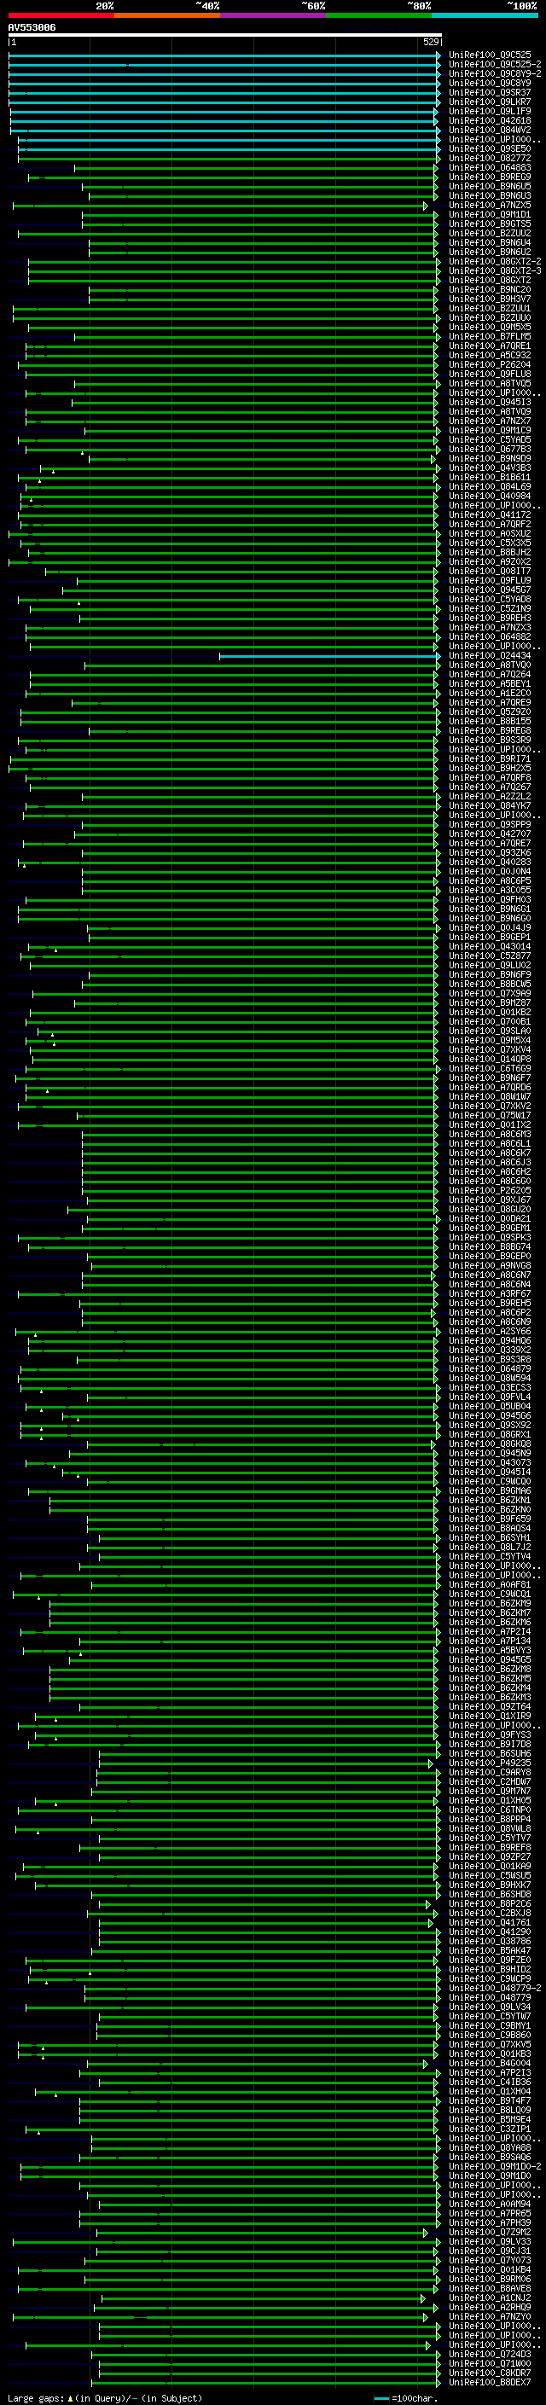Screen dimensions: 546x2405
Task: Select the UniRef100_Q84L69 label
Action: pos(490,486)
